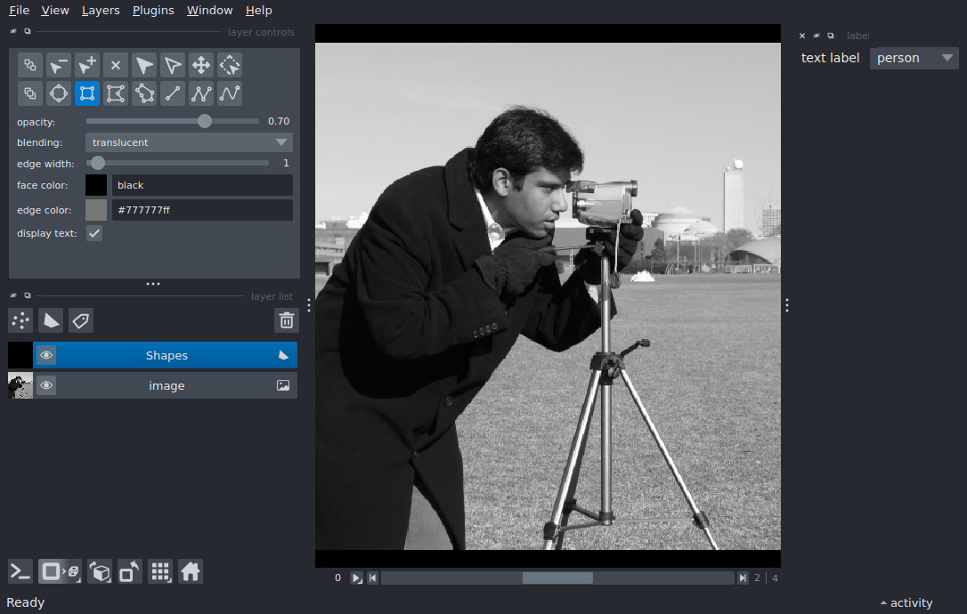Select the ellipse drawing tool

pyautogui.click(x=59, y=93)
